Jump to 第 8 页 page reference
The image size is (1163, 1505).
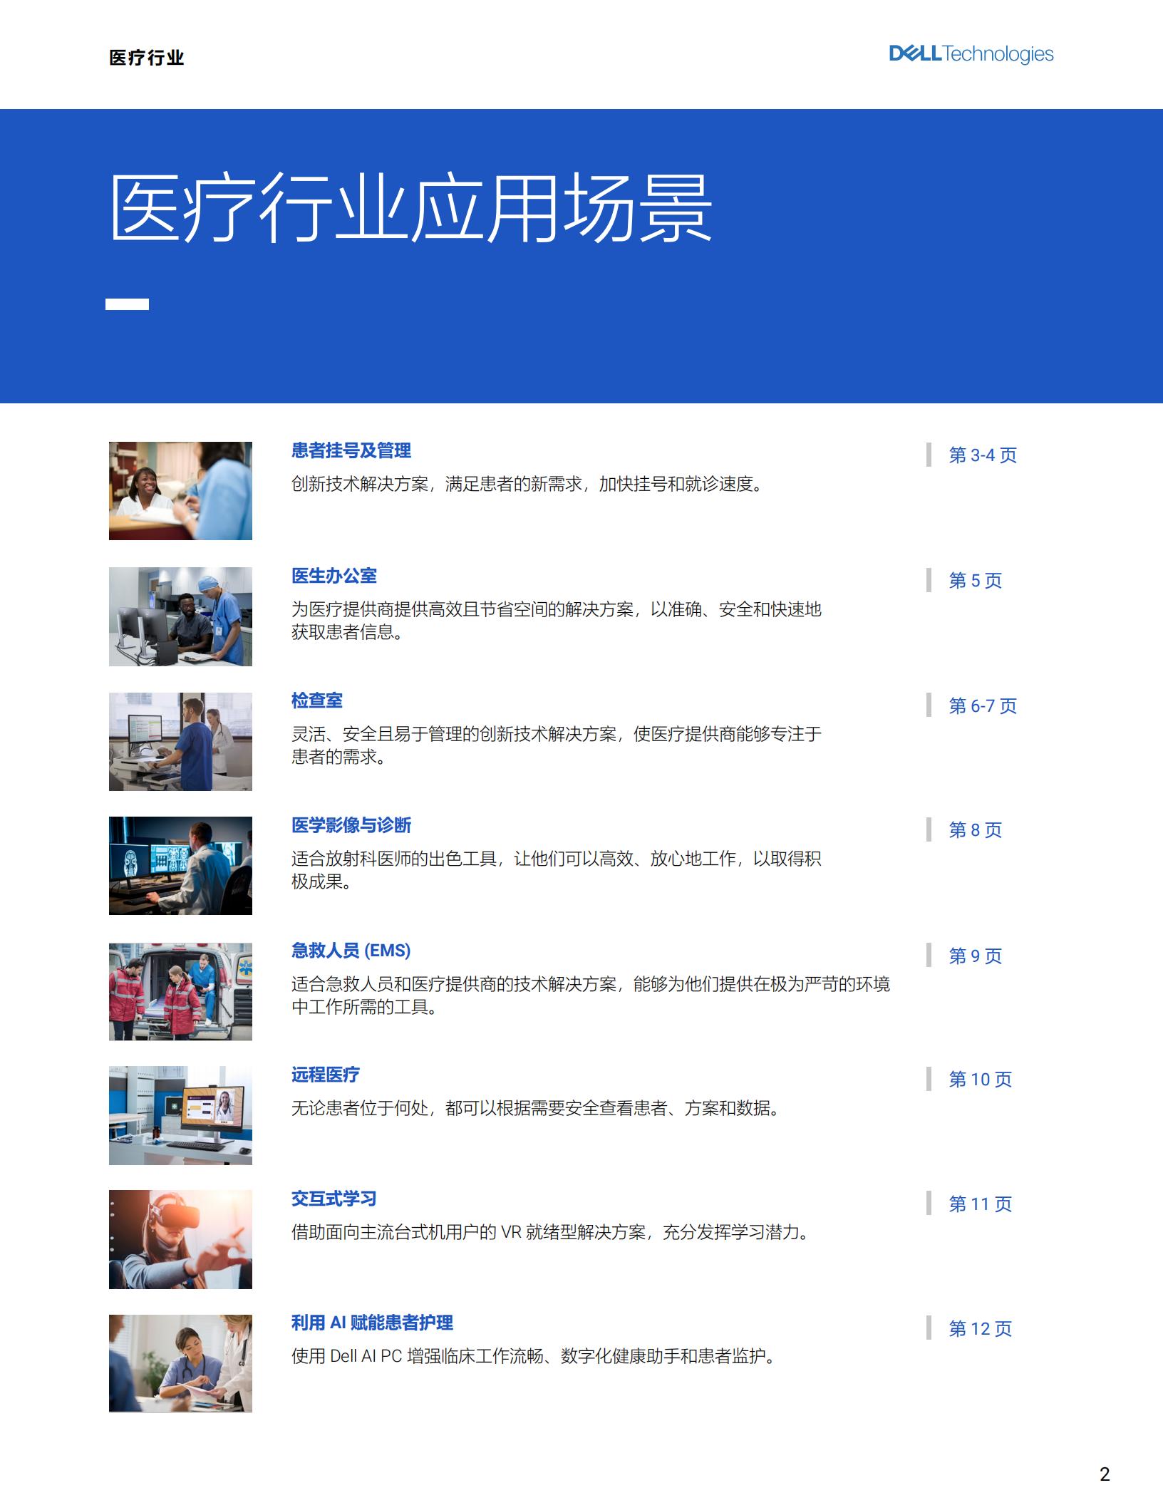pyautogui.click(x=975, y=829)
